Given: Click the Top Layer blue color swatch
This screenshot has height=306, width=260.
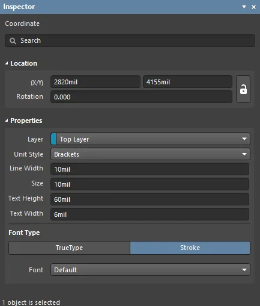Looking at the screenshot, I should (53, 139).
